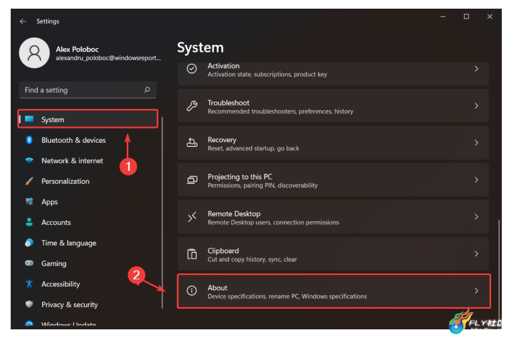
Task: Click the Accounts person icon in sidebar
Action: pyautogui.click(x=29, y=222)
